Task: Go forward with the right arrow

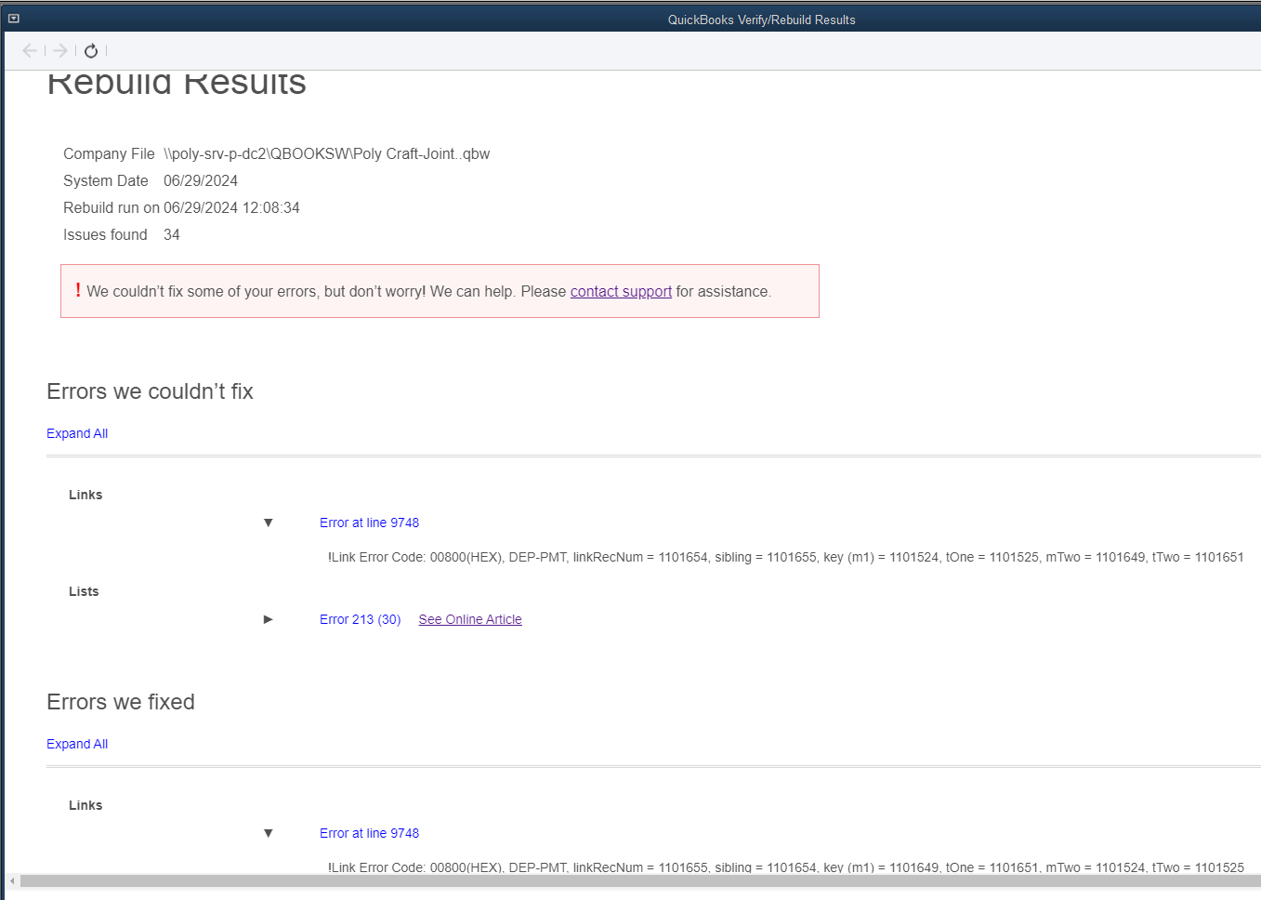Action: coord(60,51)
